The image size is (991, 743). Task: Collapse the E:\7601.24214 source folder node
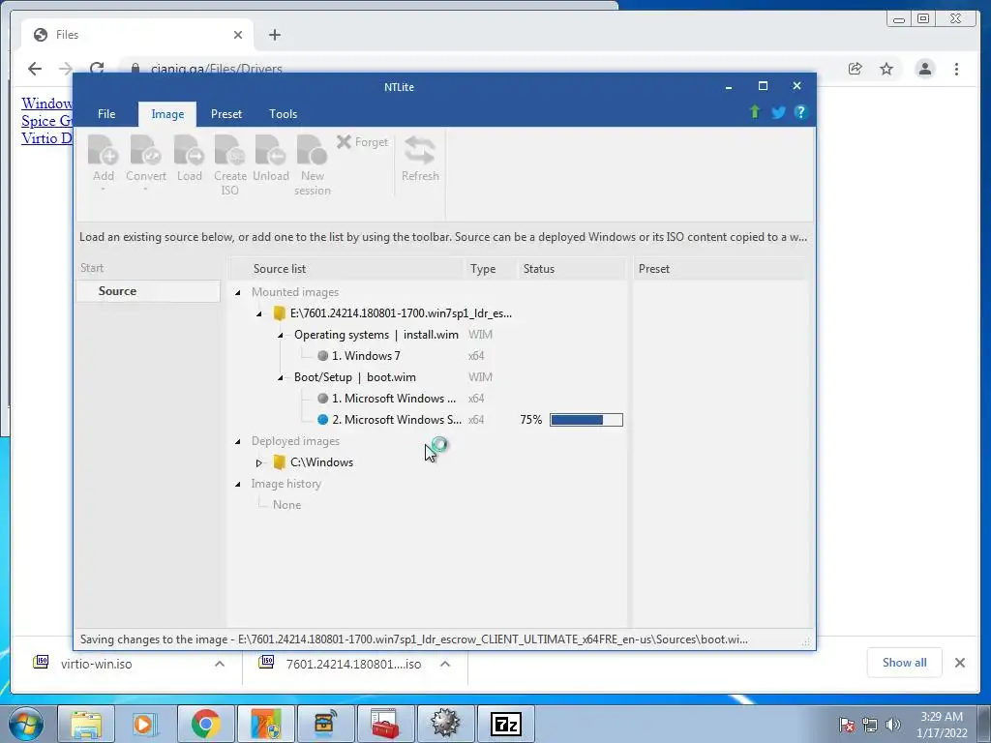tap(259, 314)
